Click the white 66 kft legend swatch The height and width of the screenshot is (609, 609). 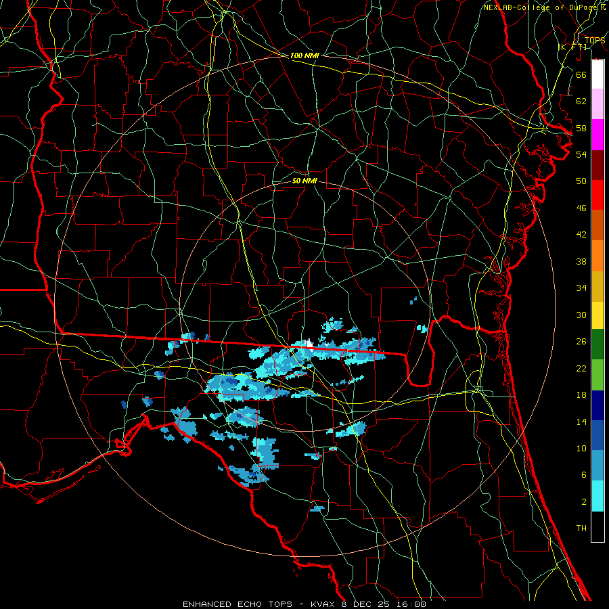[597, 74]
